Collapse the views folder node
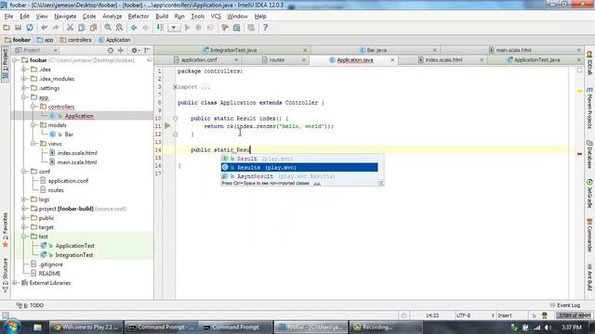The image size is (595, 334). coord(33,144)
